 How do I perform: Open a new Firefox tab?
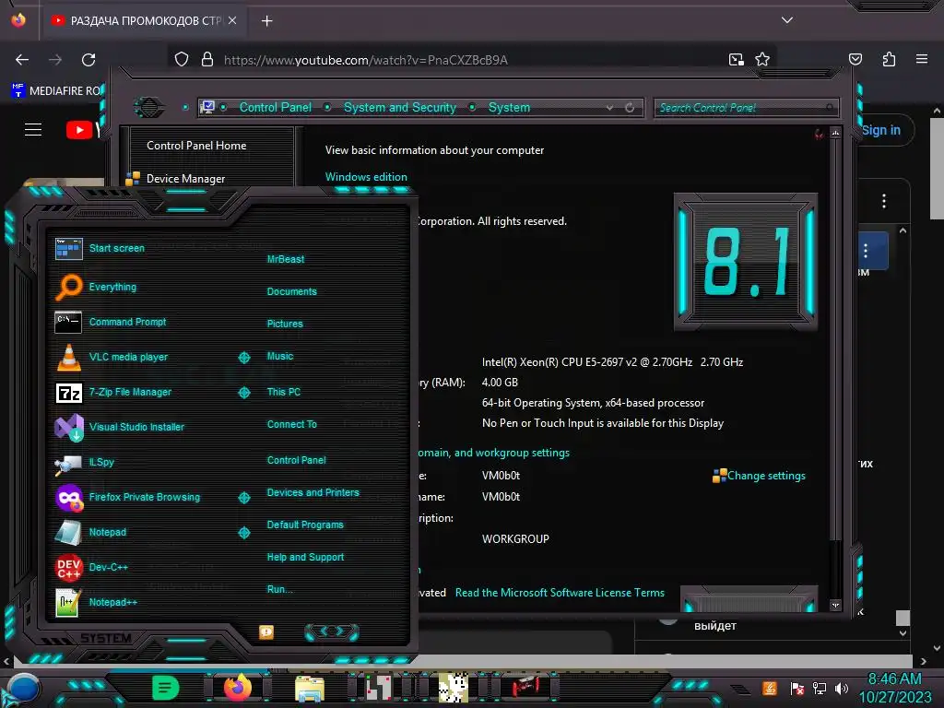click(x=266, y=21)
